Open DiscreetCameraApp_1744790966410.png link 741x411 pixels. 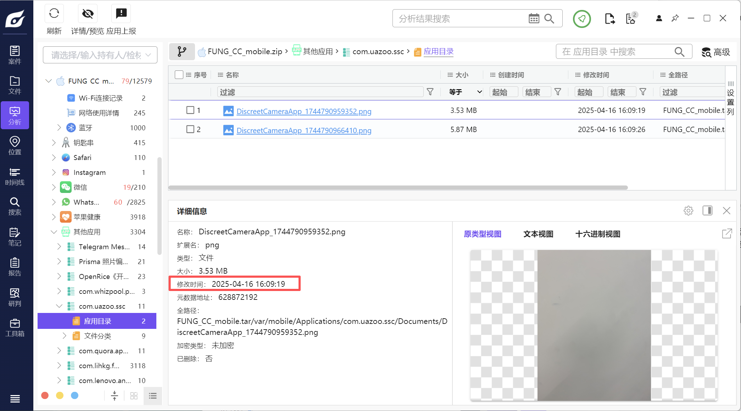click(304, 131)
